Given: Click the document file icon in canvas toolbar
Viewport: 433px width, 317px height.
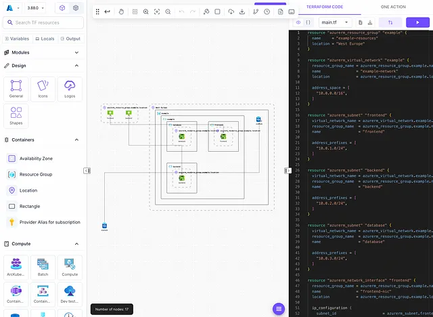Looking at the screenshot, I should coord(280,12).
